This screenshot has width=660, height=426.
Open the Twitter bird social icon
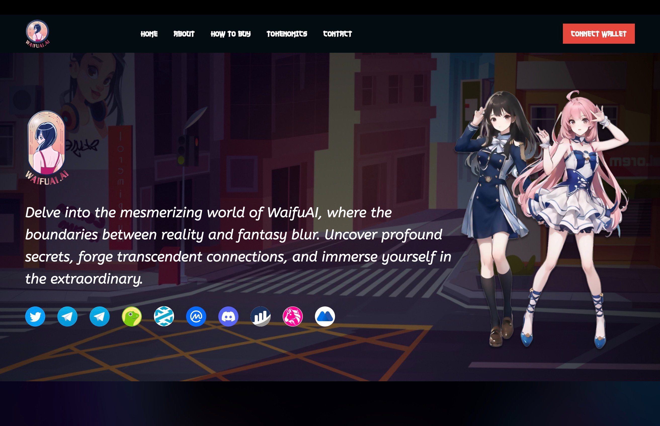coord(35,316)
